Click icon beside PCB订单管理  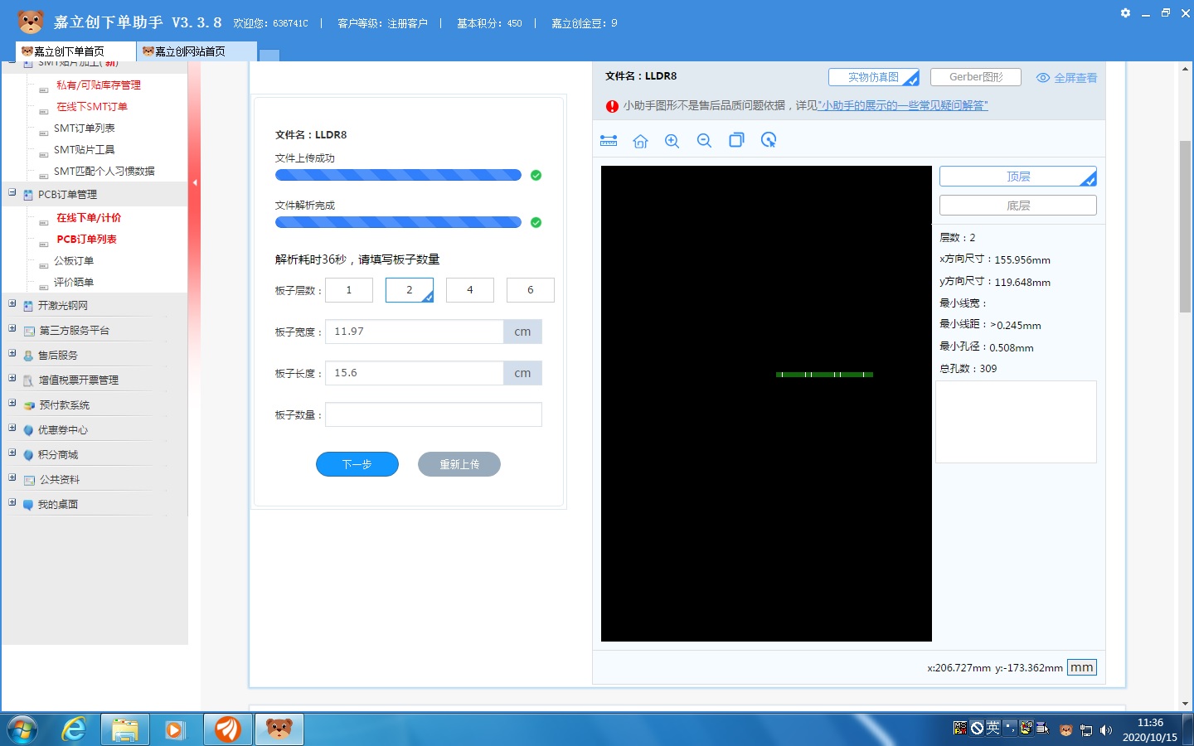[x=28, y=195]
